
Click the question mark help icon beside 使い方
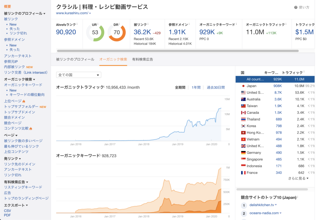pyautogui.click(x=296, y=7)
